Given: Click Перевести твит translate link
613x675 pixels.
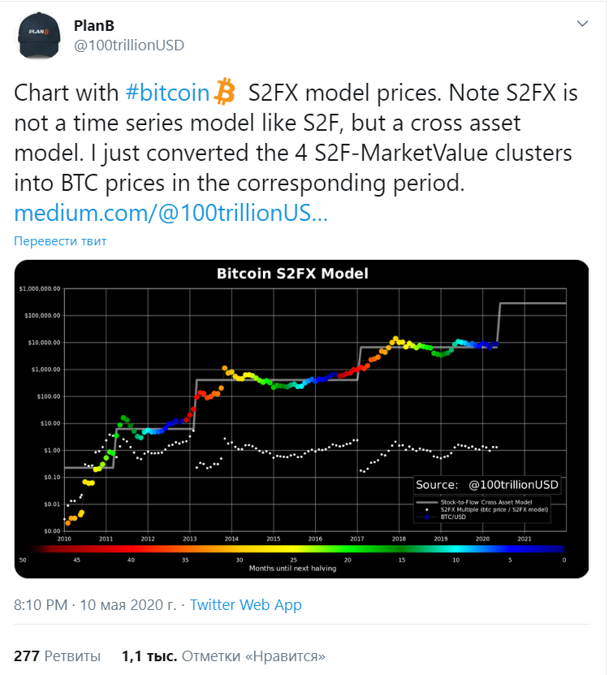Looking at the screenshot, I should click(60, 241).
